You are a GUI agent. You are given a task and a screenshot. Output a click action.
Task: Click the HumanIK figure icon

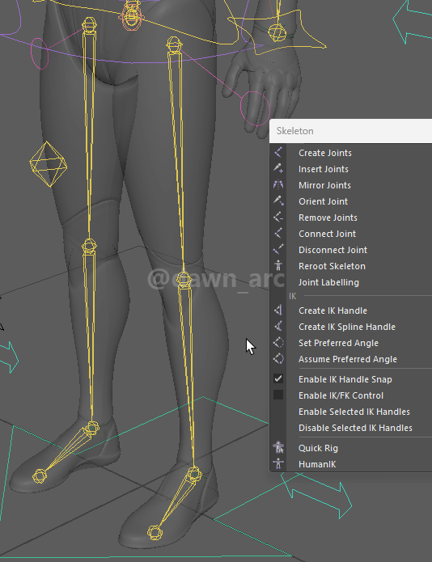click(278, 464)
